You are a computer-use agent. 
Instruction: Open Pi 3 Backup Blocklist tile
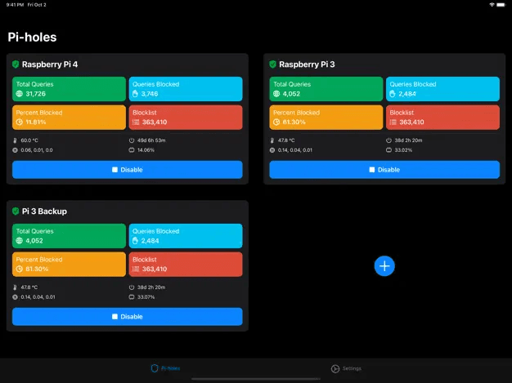(x=186, y=265)
